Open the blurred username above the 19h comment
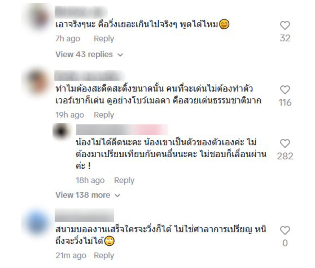The width and height of the screenshot is (315, 268). pyautogui.click(x=90, y=76)
